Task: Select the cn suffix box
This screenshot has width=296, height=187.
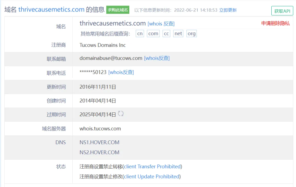Action: [x=140, y=34]
